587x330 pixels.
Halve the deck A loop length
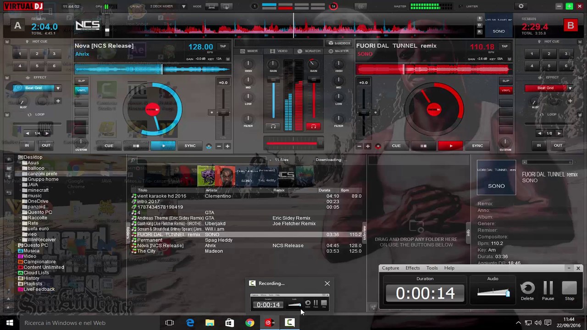(28, 133)
